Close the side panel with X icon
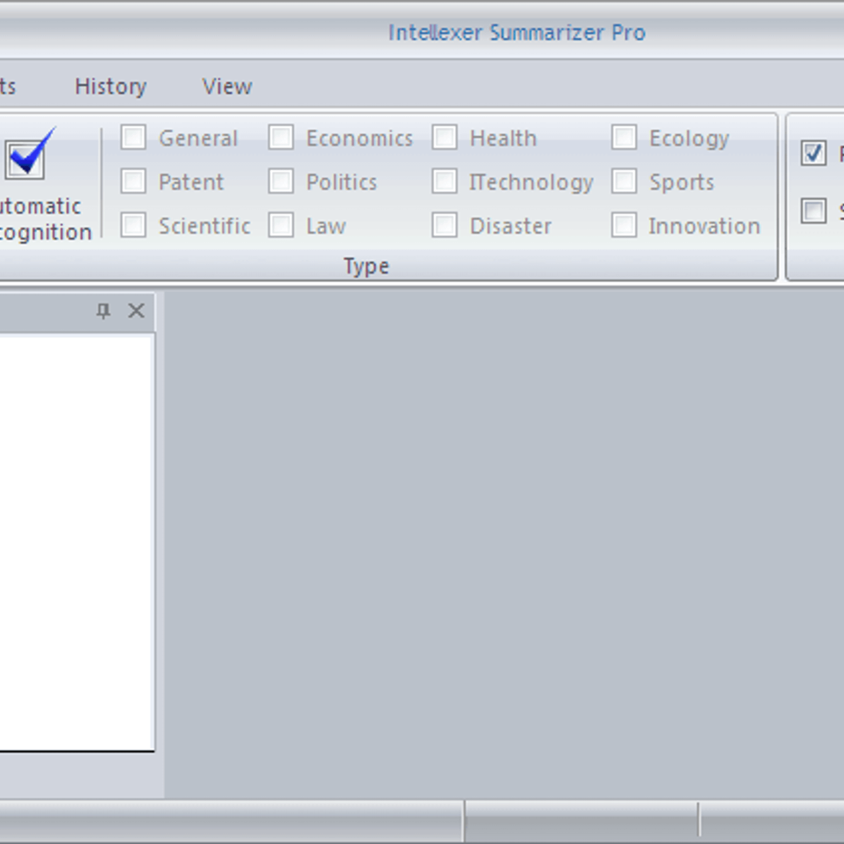This screenshot has height=844, width=844. point(136,311)
